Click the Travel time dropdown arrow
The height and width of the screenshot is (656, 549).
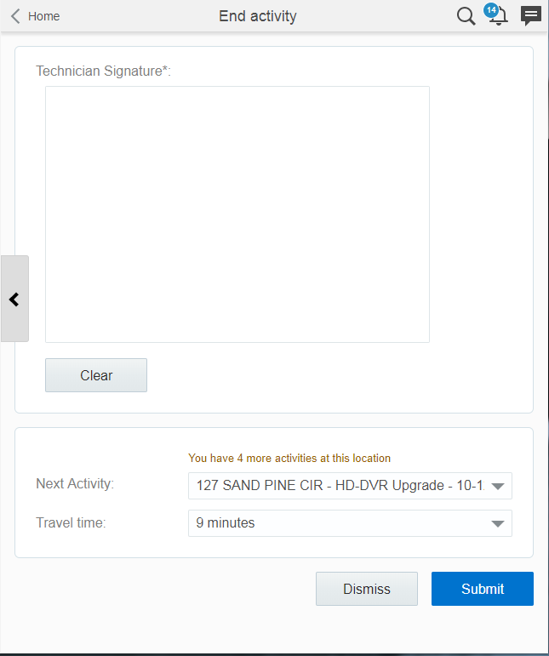pos(499,524)
